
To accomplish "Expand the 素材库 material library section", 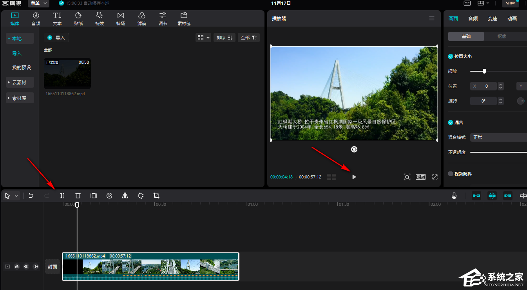I will point(20,98).
